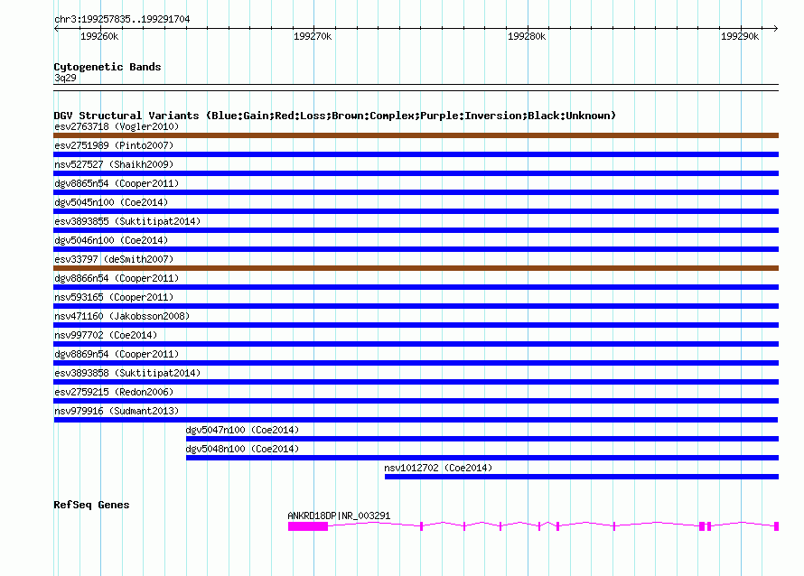Click the nsv527527 (Shaikh2009) variant label
The width and height of the screenshot is (804, 576).
(114, 164)
